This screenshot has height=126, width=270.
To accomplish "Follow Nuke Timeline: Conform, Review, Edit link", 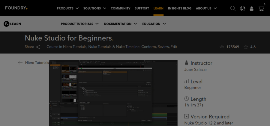I will point(146,47).
